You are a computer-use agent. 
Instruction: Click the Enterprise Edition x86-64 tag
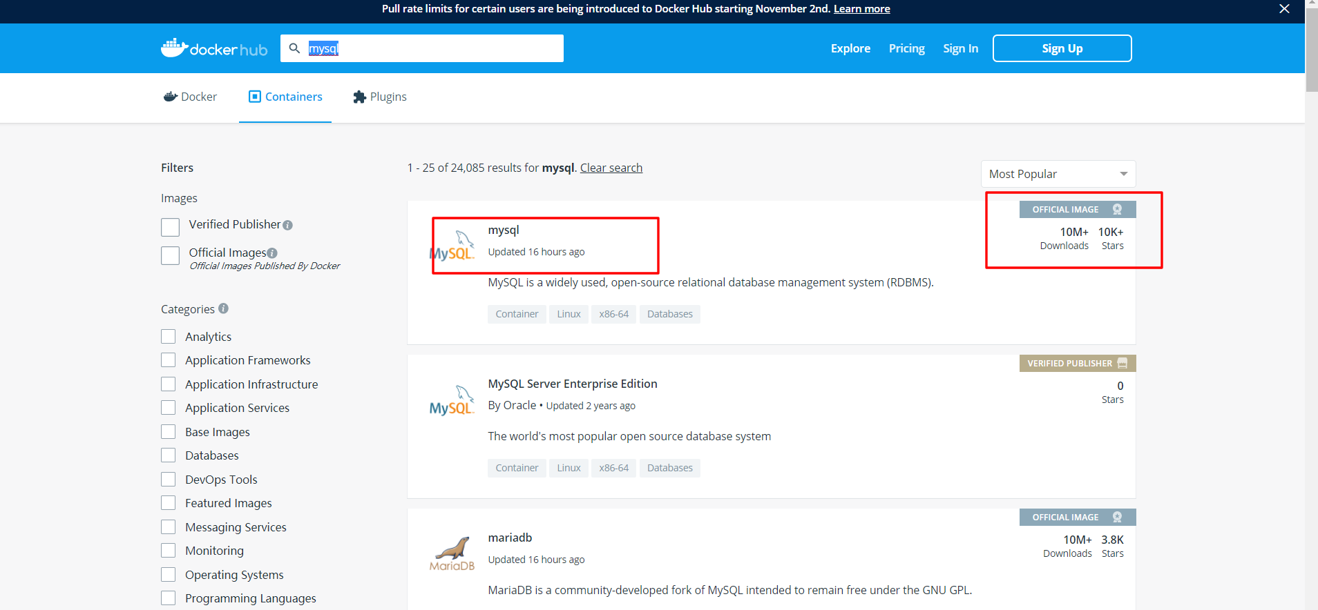point(614,468)
